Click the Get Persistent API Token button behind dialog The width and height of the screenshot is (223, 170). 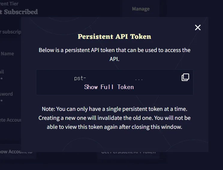click(128, 152)
